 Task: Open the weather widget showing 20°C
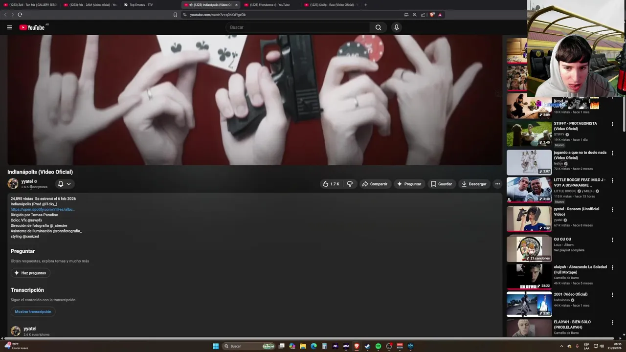click(16, 346)
